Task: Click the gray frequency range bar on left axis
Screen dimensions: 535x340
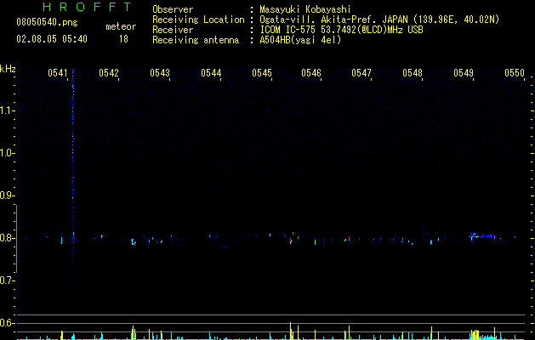Action: coord(16,239)
